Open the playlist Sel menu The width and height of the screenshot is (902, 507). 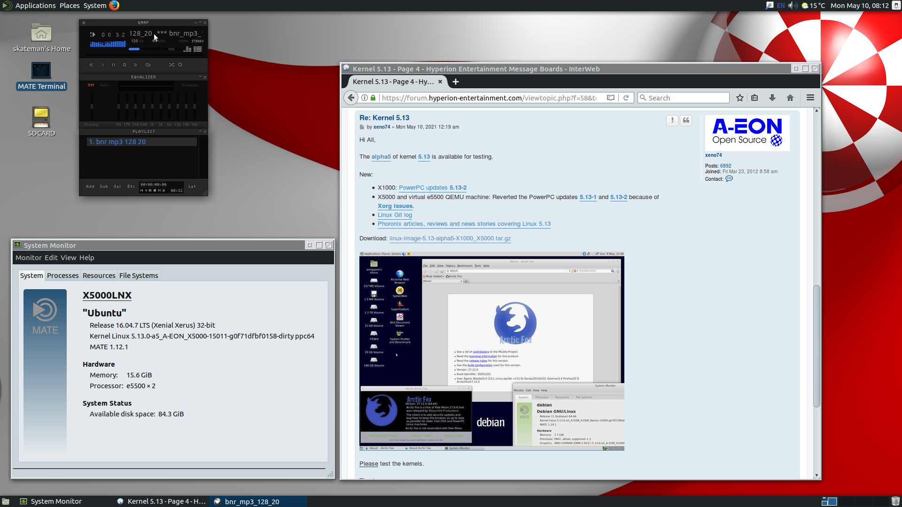(117, 186)
